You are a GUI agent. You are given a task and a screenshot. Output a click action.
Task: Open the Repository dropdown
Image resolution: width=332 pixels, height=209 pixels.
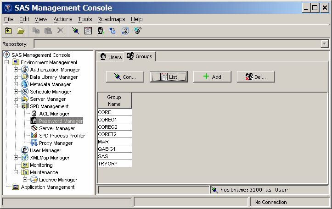(x=325, y=44)
